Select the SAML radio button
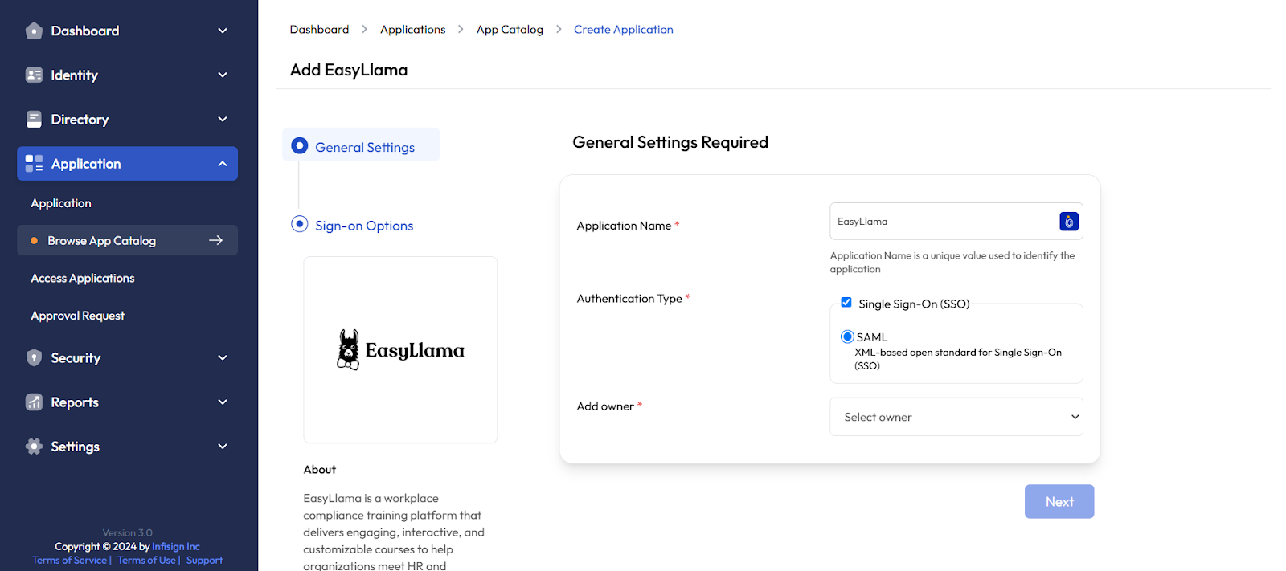 847,336
